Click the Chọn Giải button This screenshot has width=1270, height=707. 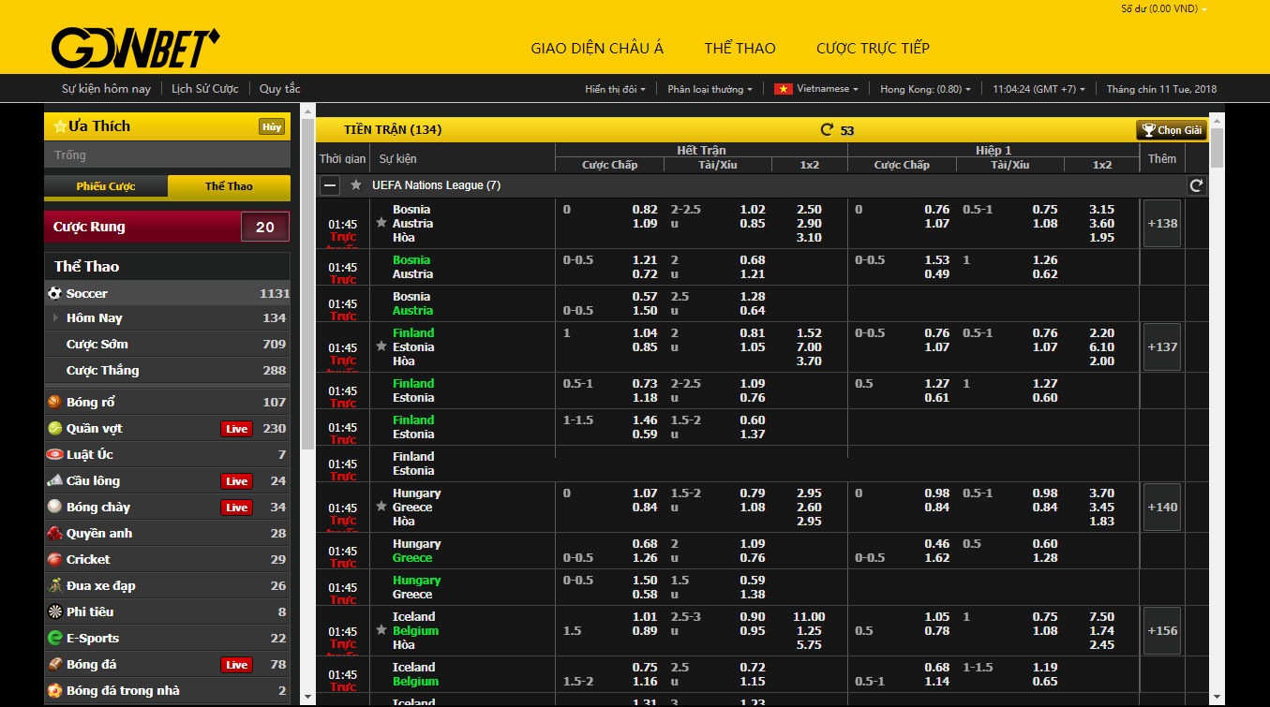[1171, 130]
